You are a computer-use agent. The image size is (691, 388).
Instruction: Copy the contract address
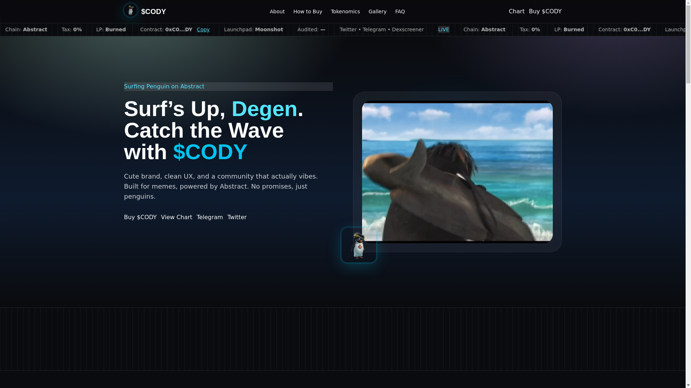(203, 29)
